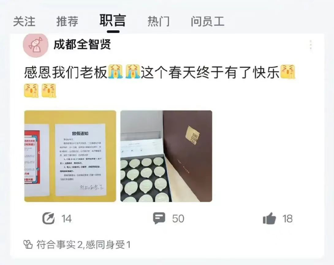
Task: Tap the reaction hands icon beside 符合事实
Action: point(28,245)
